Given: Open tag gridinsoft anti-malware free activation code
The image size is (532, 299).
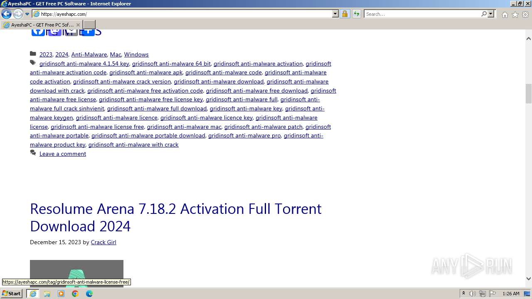Looking at the screenshot, I should click(x=145, y=91).
